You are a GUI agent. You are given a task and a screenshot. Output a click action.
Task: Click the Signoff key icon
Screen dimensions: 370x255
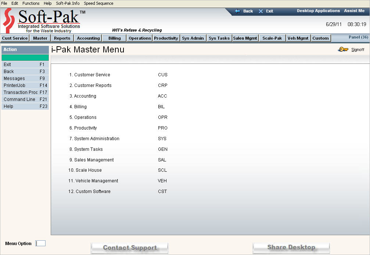(343, 50)
